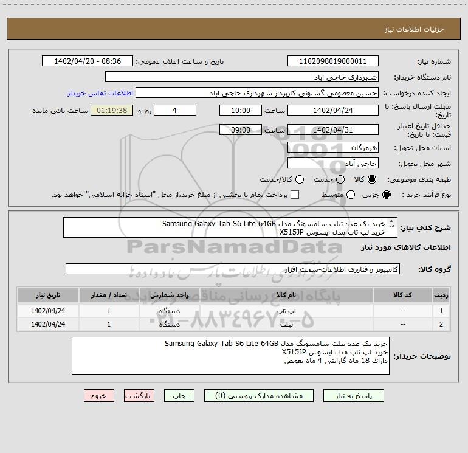
Task: Toggle the اسناد خزانه اسلامی payment checkbox
Action: pos(295,195)
